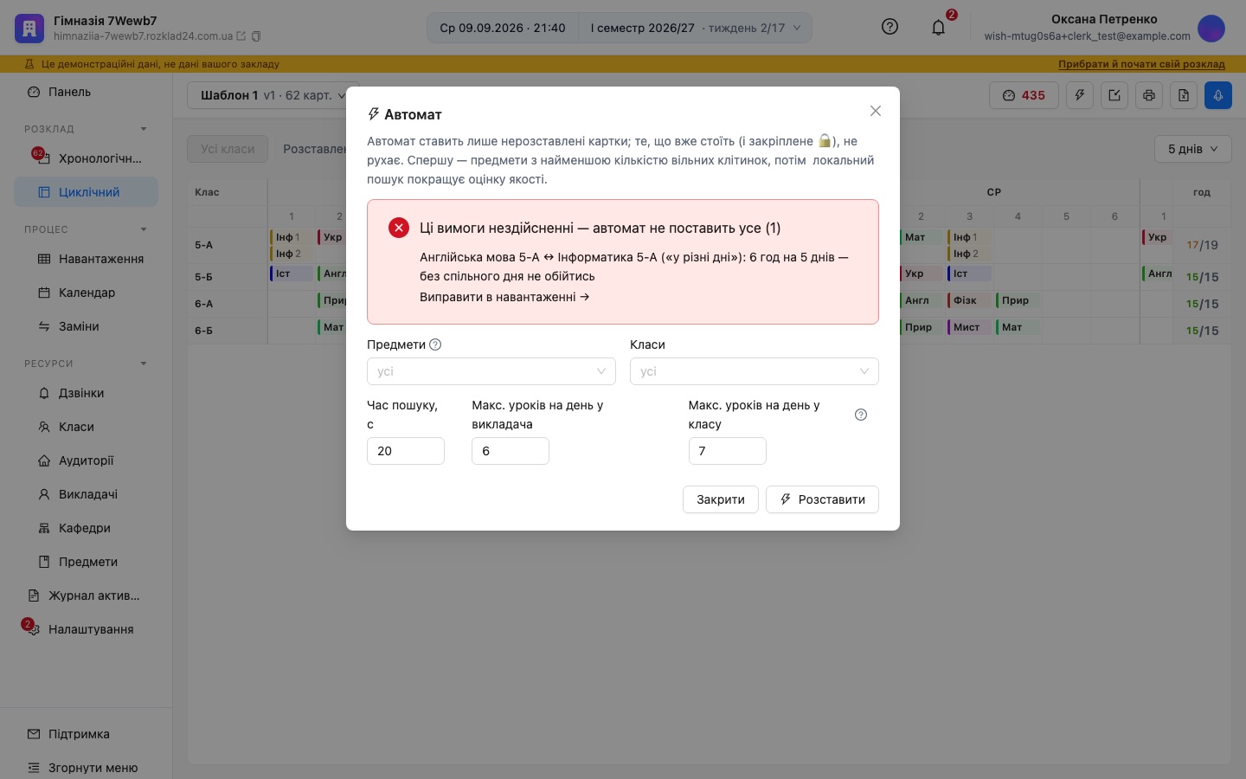The width and height of the screenshot is (1246, 779).
Task: Click the blue microphone button
Action: point(1218,95)
